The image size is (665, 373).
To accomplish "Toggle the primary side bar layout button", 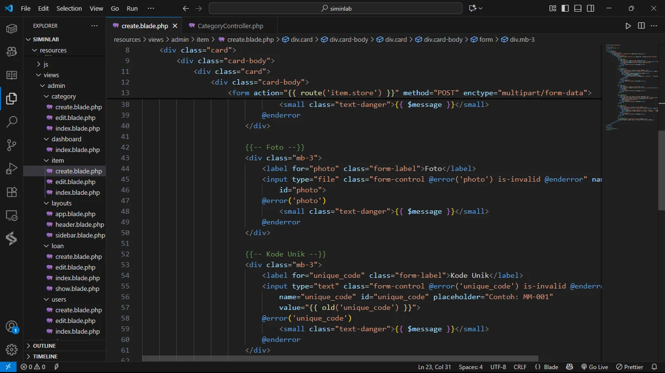I will [x=565, y=8].
